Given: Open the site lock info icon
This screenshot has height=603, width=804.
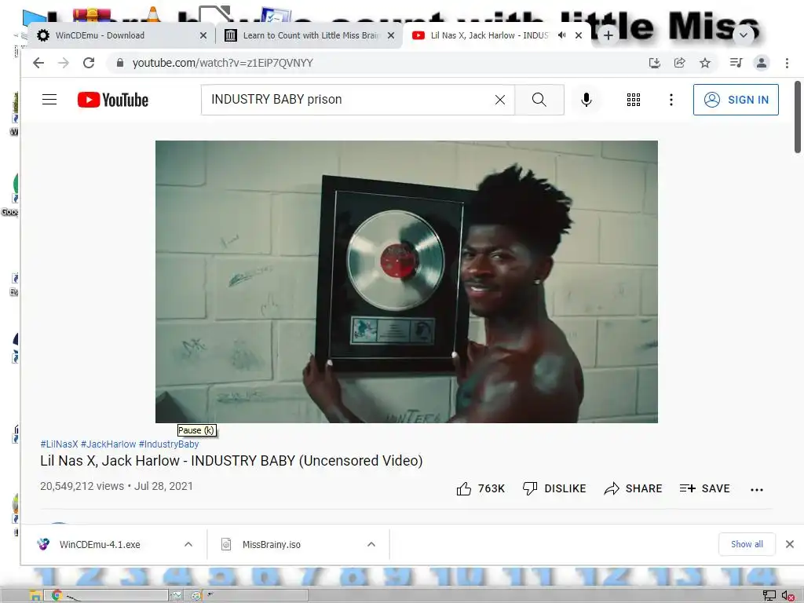Looking at the screenshot, I should click(120, 63).
